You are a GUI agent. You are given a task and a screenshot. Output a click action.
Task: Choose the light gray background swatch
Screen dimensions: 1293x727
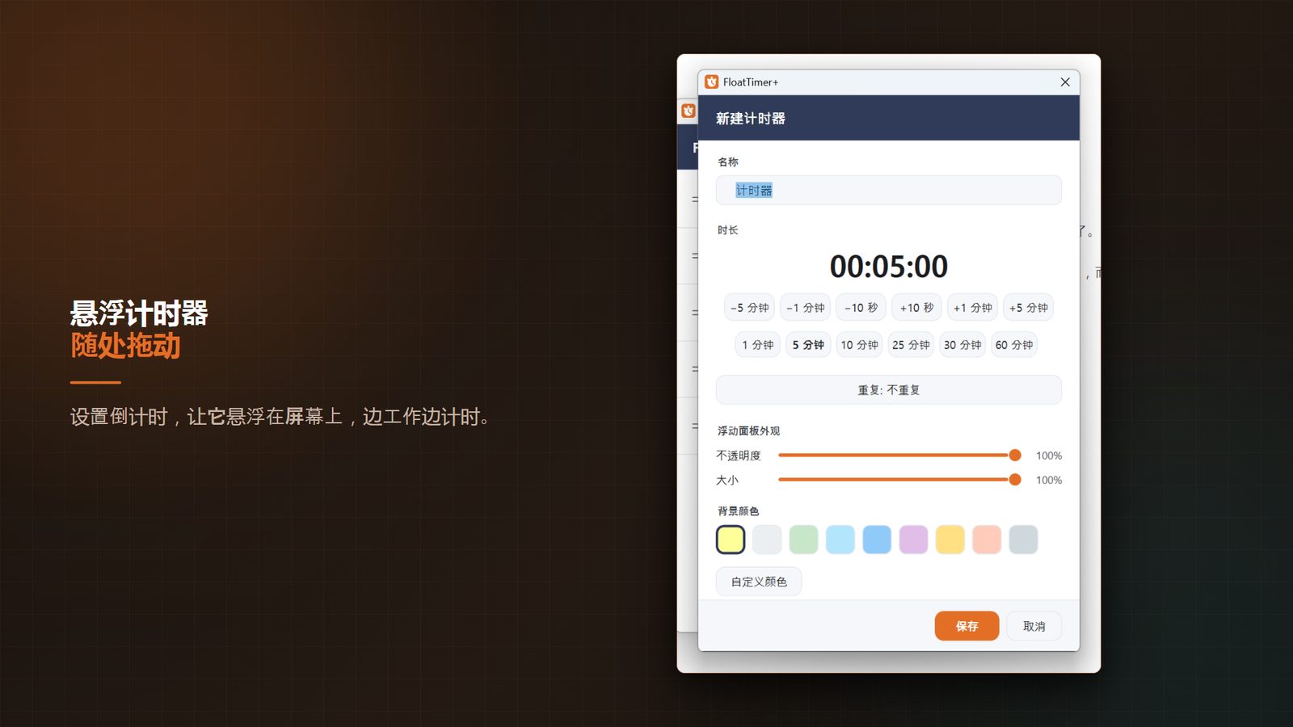(x=767, y=540)
